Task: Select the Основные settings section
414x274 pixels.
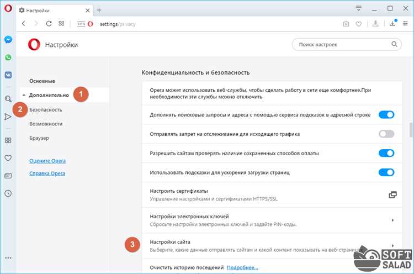Action: pos(43,81)
